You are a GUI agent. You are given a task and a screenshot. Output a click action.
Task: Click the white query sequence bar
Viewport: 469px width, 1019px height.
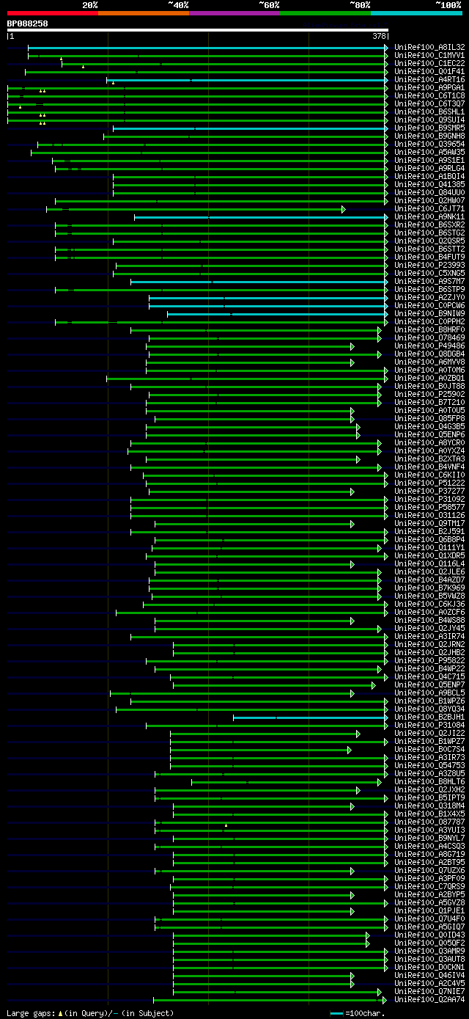[198, 30]
